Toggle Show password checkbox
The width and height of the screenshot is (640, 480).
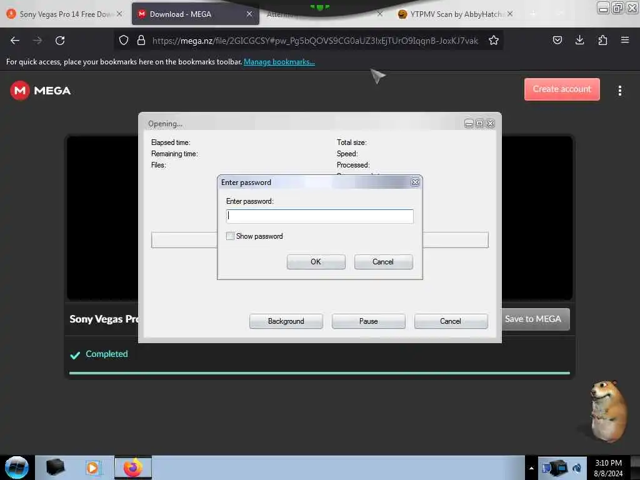point(230,236)
